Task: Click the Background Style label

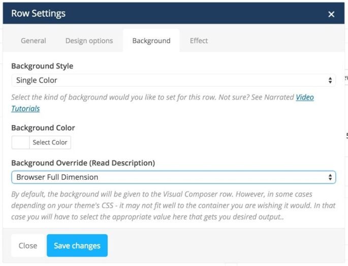Action: (x=42, y=66)
